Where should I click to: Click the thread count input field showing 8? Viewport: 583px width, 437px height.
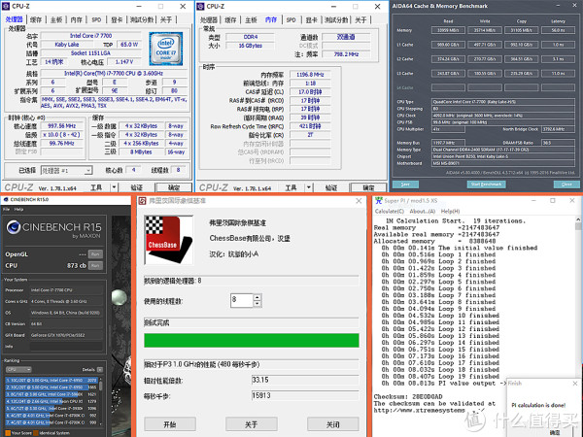tap(242, 300)
